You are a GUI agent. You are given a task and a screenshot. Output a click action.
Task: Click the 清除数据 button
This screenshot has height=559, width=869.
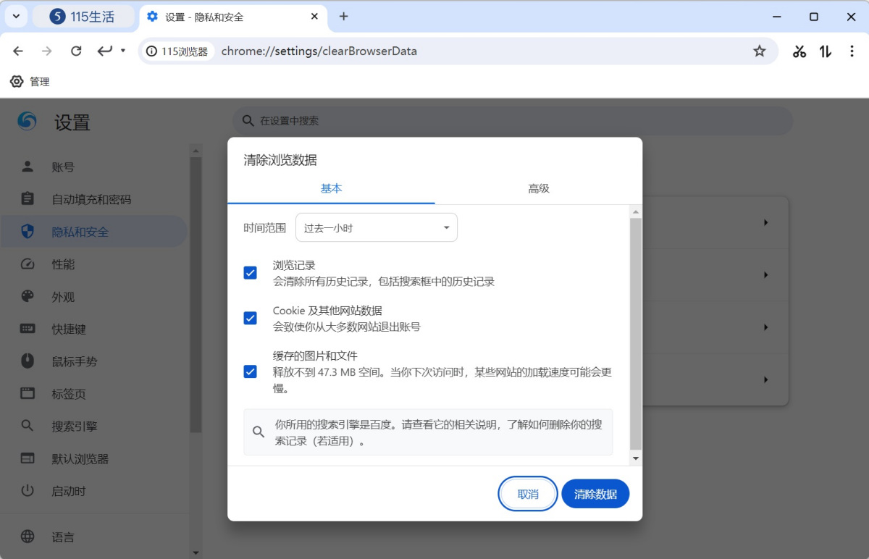595,494
